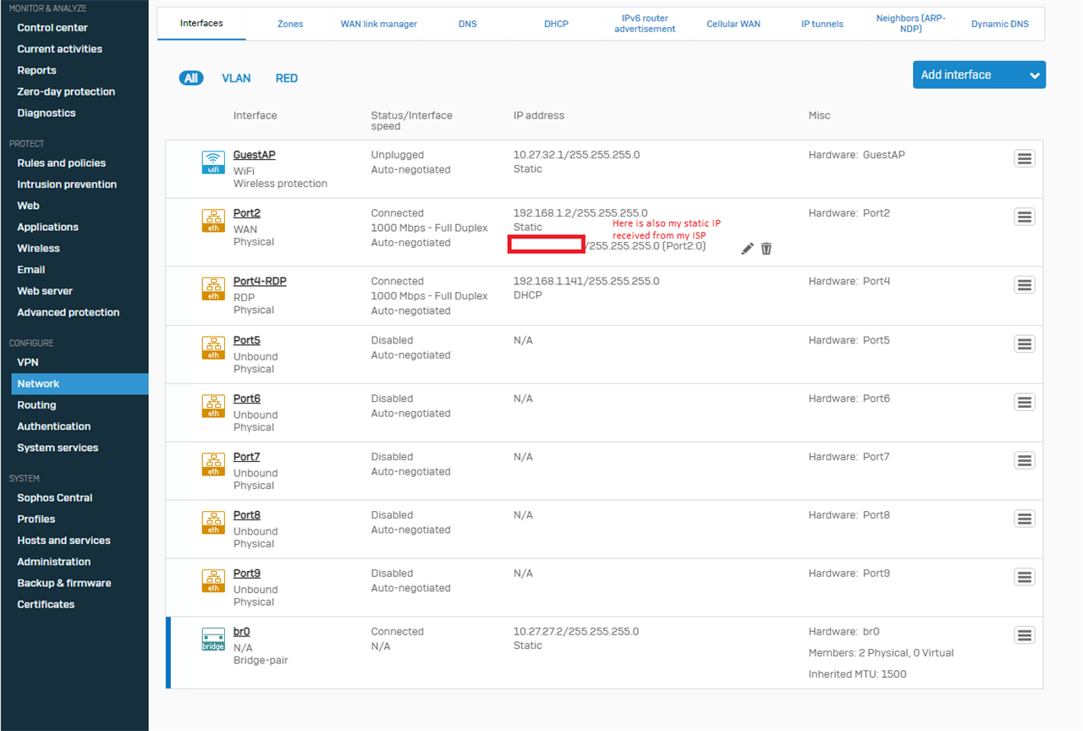This screenshot has width=1083, height=731.
Task: Open the br0 bridge interface link
Action: pos(242,631)
